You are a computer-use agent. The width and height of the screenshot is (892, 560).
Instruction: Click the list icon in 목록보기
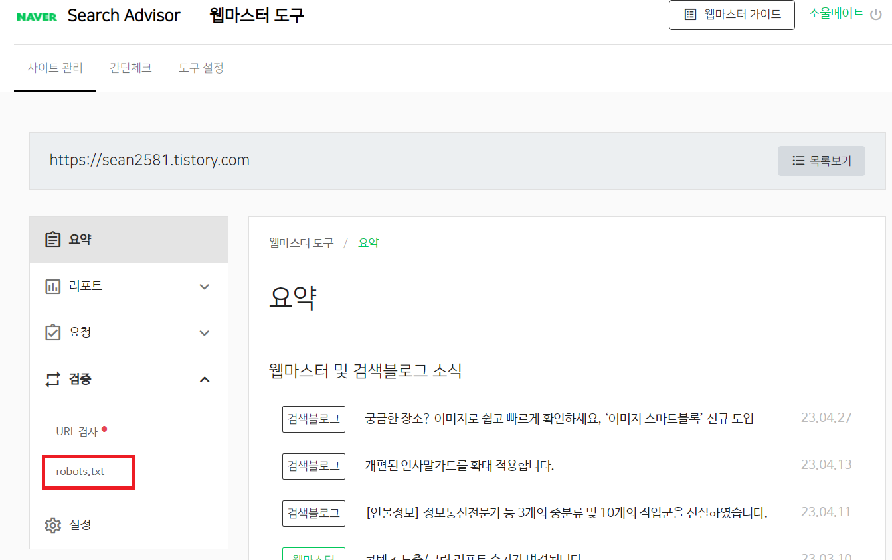click(798, 161)
